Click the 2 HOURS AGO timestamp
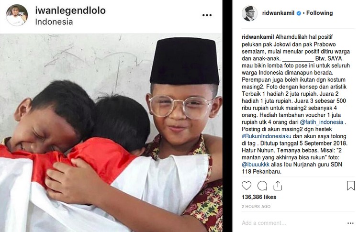This screenshot has height=232, width=359. (256, 206)
